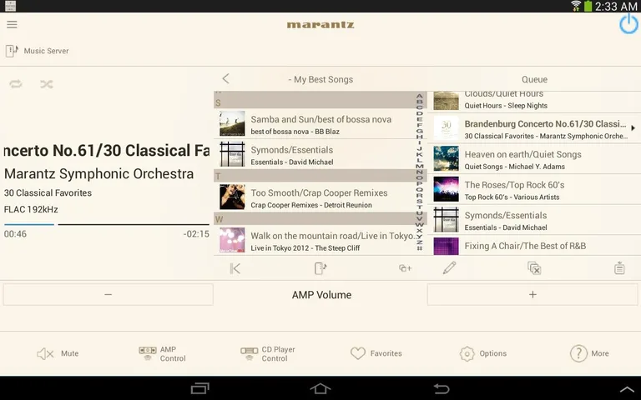
Task: Jump to # in alphabet index
Action: pos(420,247)
